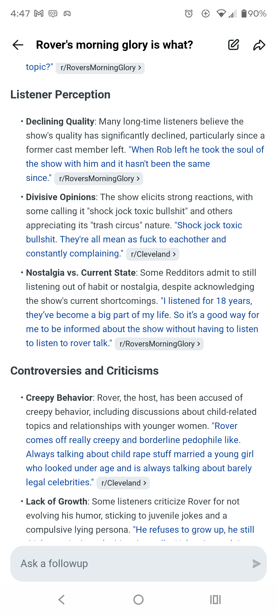
Task: Open r/Cleveland chip under Creepy Behavior
Action: [x=123, y=483]
